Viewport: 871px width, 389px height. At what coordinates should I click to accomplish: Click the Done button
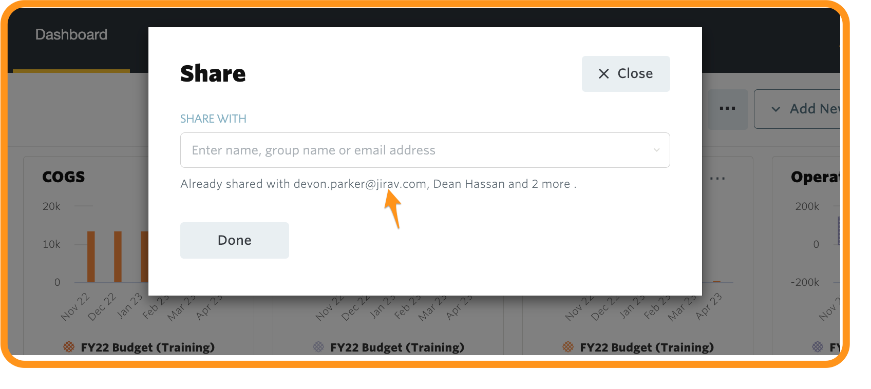point(235,240)
